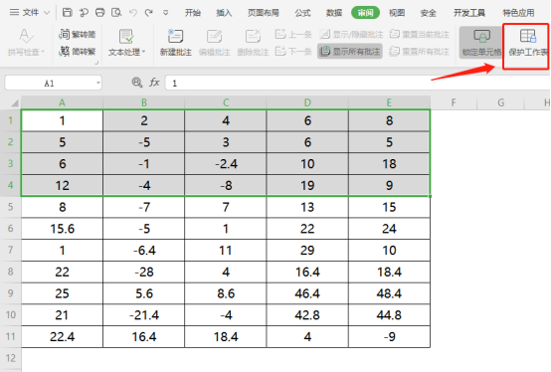The width and height of the screenshot is (551, 372).
Task: Select cell E10 containing 44.8
Action: pos(389,315)
